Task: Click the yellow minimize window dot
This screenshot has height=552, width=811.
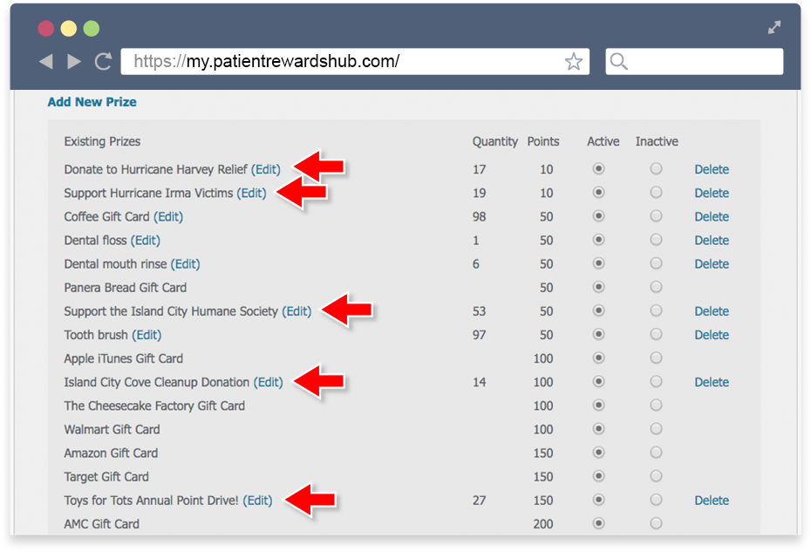Action: click(69, 29)
